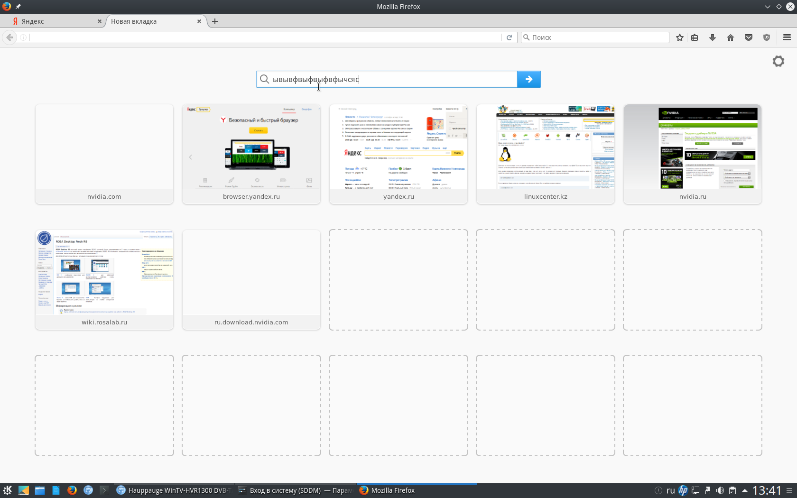Open the ru keyboard layout indicator

pyautogui.click(x=670, y=490)
